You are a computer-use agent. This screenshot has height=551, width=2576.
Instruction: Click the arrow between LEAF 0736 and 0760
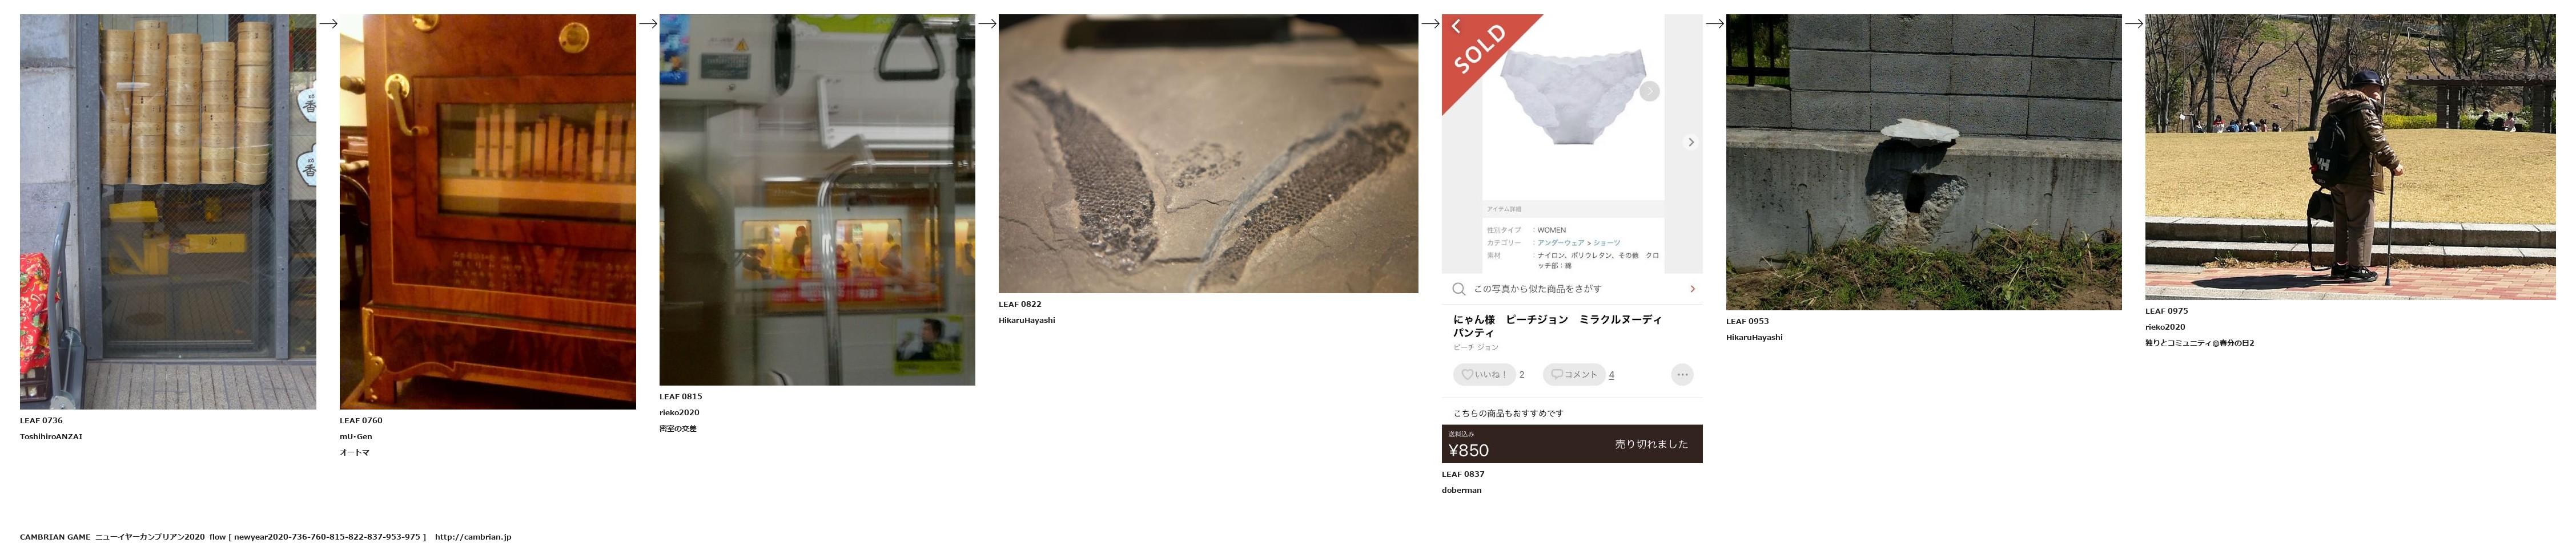click(328, 24)
